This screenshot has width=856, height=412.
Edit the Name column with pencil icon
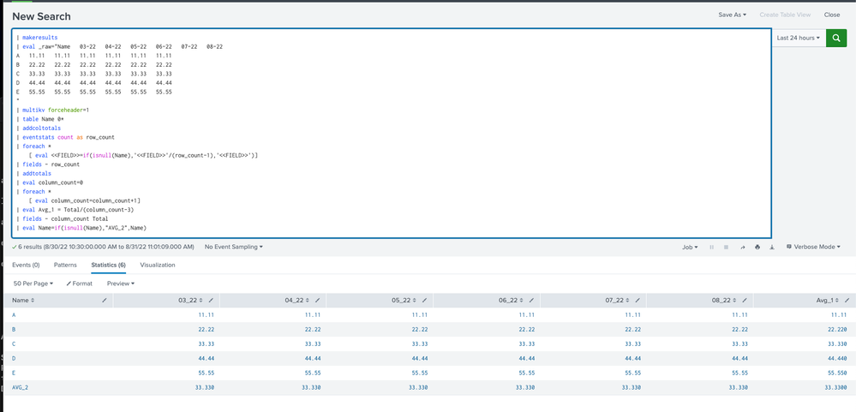(x=105, y=301)
